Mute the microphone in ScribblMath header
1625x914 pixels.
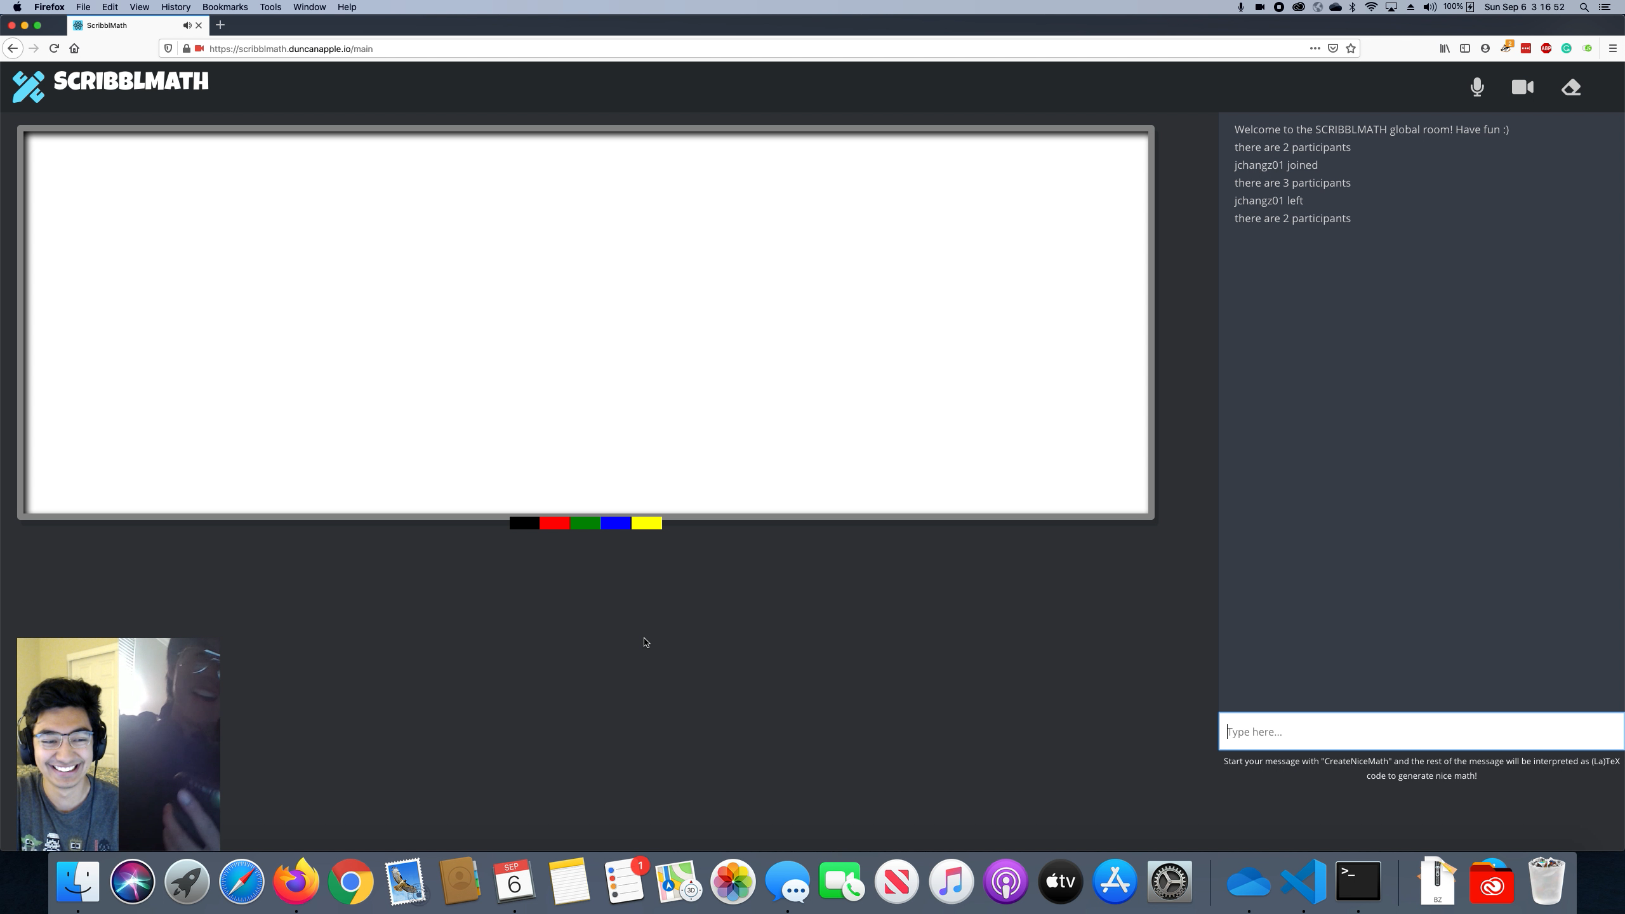1477,87
